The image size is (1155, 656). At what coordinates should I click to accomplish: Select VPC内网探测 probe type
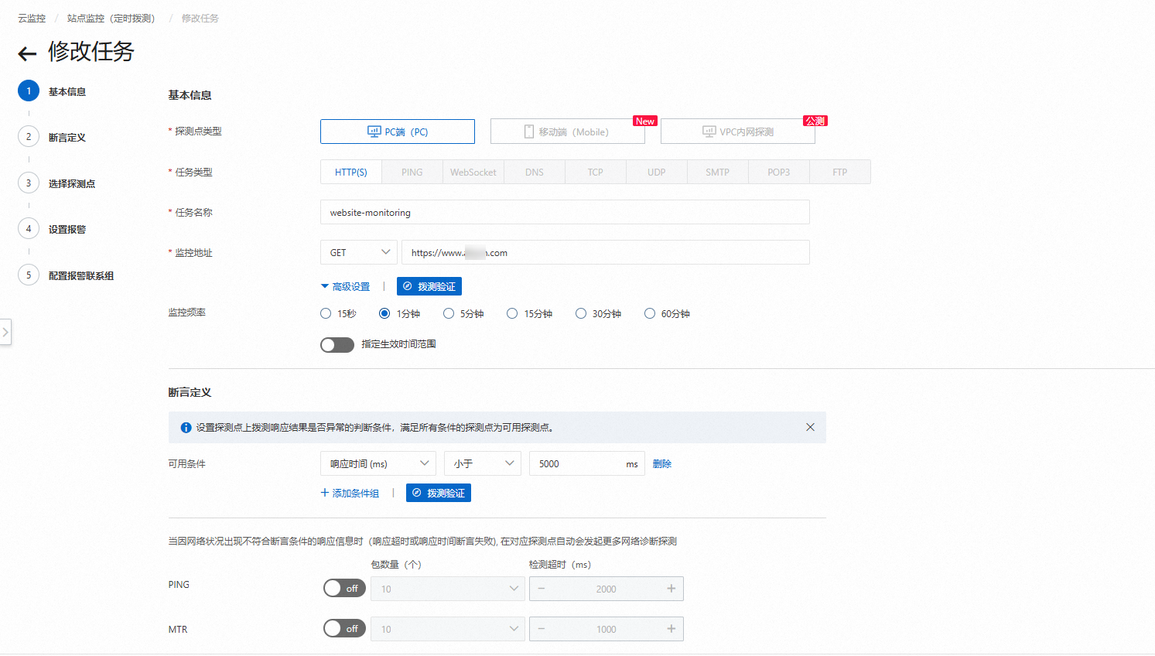point(738,132)
